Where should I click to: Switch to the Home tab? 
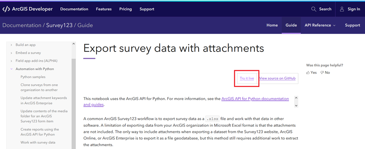coord(272,25)
